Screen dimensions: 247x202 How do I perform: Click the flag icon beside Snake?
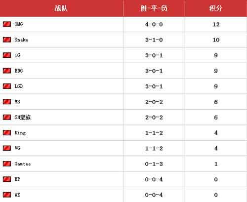pos(7,40)
